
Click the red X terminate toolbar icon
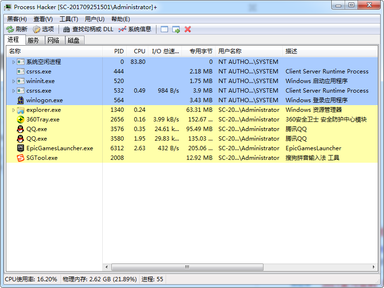point(188,29)
